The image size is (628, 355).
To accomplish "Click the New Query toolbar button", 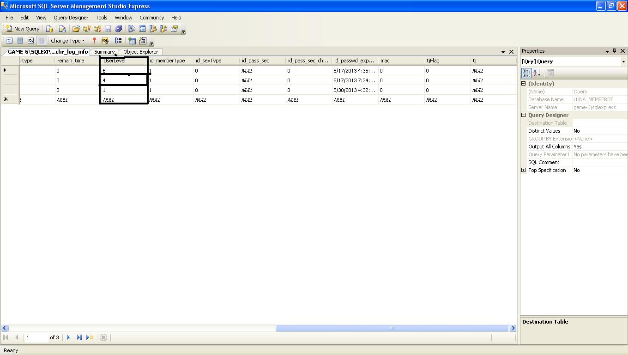I will tap(22, 29).
